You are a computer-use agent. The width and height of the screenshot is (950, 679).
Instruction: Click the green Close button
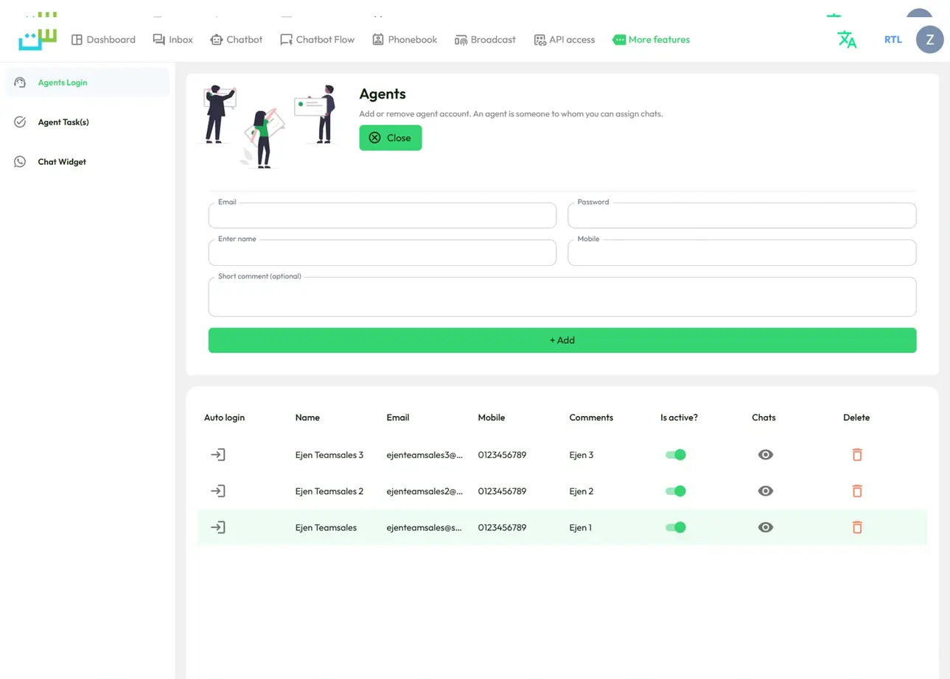pyautogui.click(x=391, y=138)
